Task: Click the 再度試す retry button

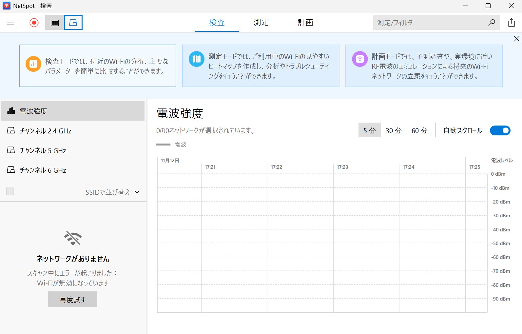Action: coord(72,299)
